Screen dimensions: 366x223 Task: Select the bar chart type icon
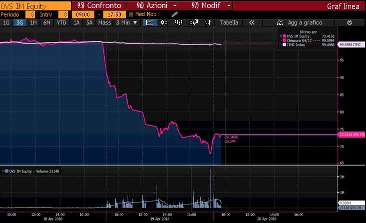pyautogui.click(x=179, y=22)
